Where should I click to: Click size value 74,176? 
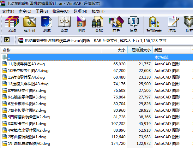[119, 84]
